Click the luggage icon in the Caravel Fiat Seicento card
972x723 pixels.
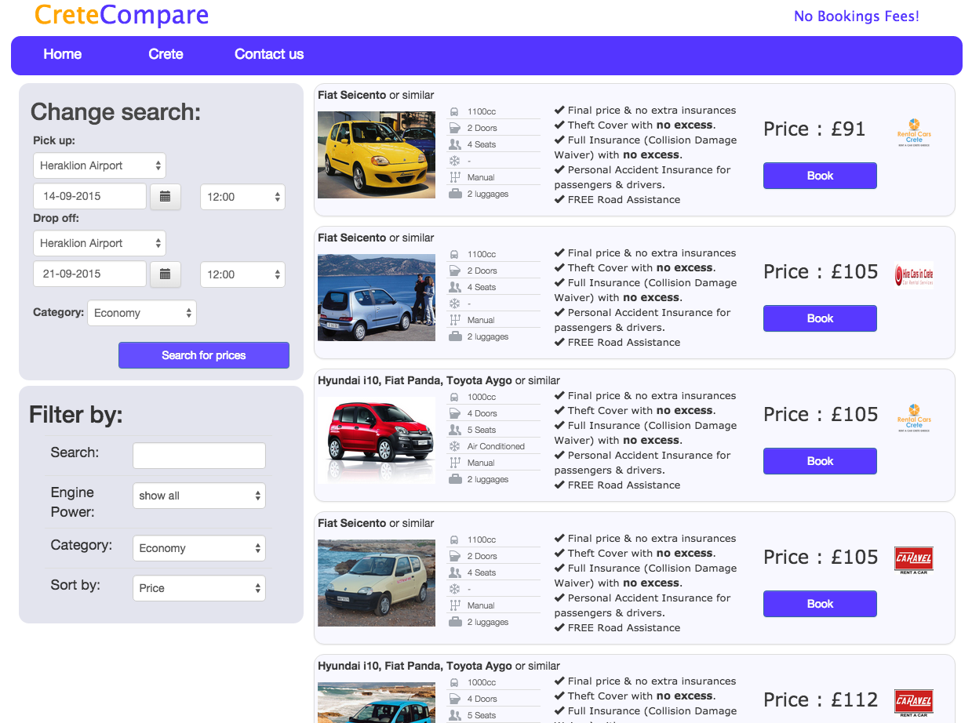(x=454, y=622)
